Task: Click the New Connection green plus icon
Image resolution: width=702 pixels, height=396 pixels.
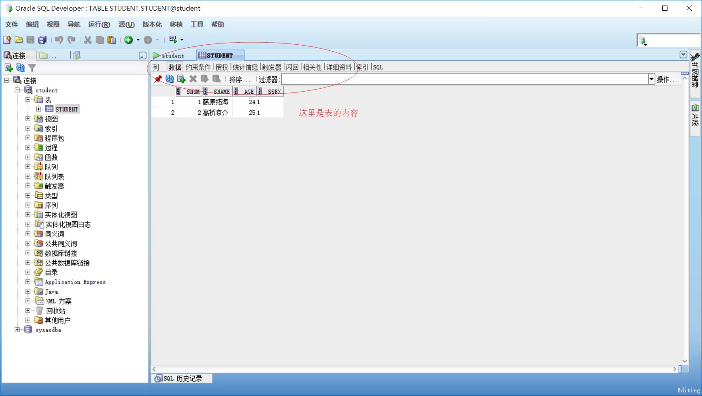Action: pos(9,67)
